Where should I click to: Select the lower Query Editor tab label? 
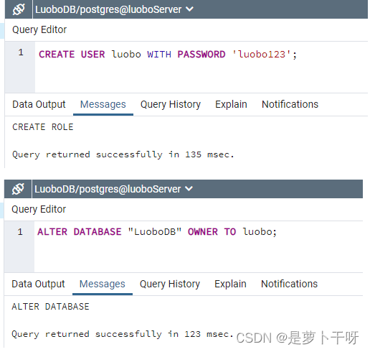39,209
